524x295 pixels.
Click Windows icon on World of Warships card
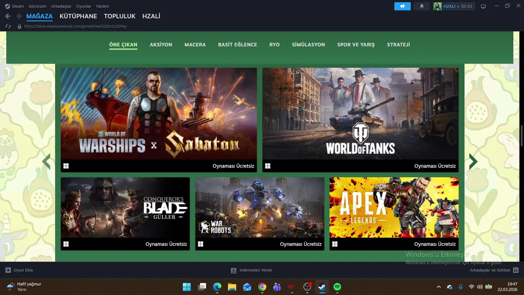pyautogui.click(x=66, y=166)
